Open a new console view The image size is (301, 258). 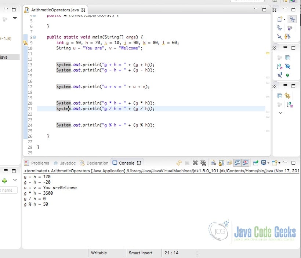pyautogui.click(x=273, y=163)
